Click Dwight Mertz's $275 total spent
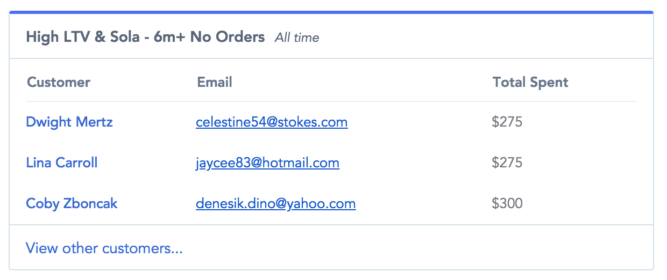The image size is (667, 280). pyautogui.click(x=507, y=122)
